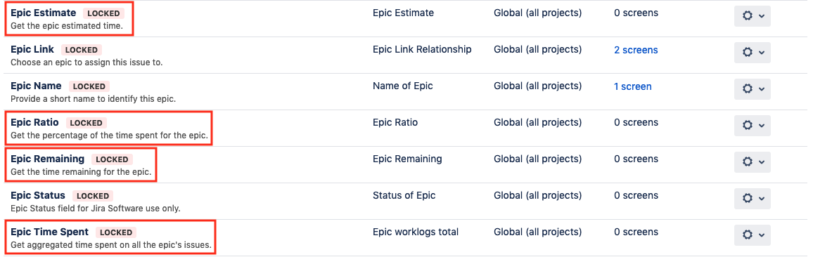Open the gear menu for Epic Status
Viewport: 813px width, 257px height.
(x=752, y=199)
